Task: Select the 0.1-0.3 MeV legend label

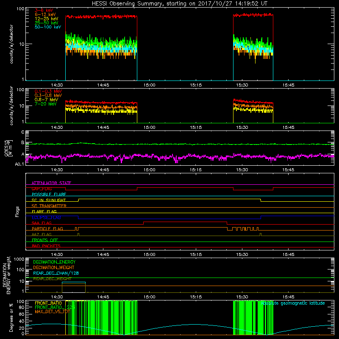Action: click(x=48, y=91)
